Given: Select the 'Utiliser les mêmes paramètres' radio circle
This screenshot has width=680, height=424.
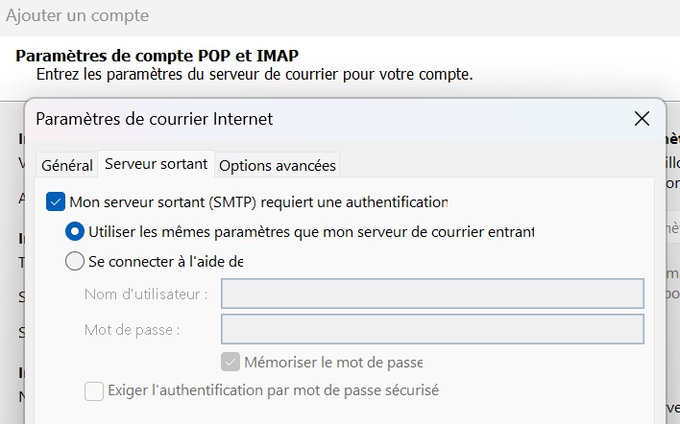Looking at the screenshot, I should pyautogui.click(x=74, y=231).
